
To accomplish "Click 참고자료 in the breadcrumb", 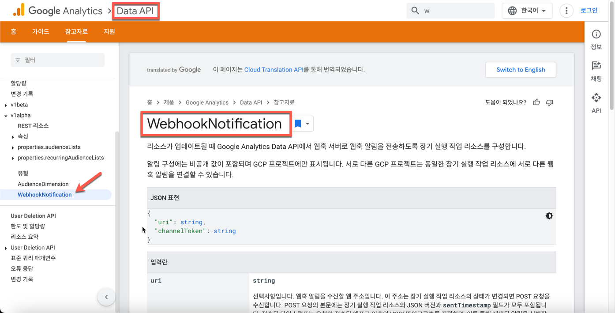I will click(284, 102).
